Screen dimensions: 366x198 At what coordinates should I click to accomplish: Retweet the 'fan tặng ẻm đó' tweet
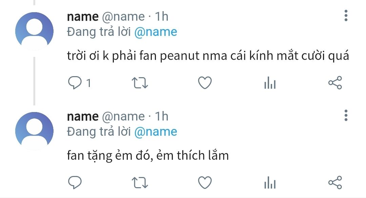click(x=140, y=183)
